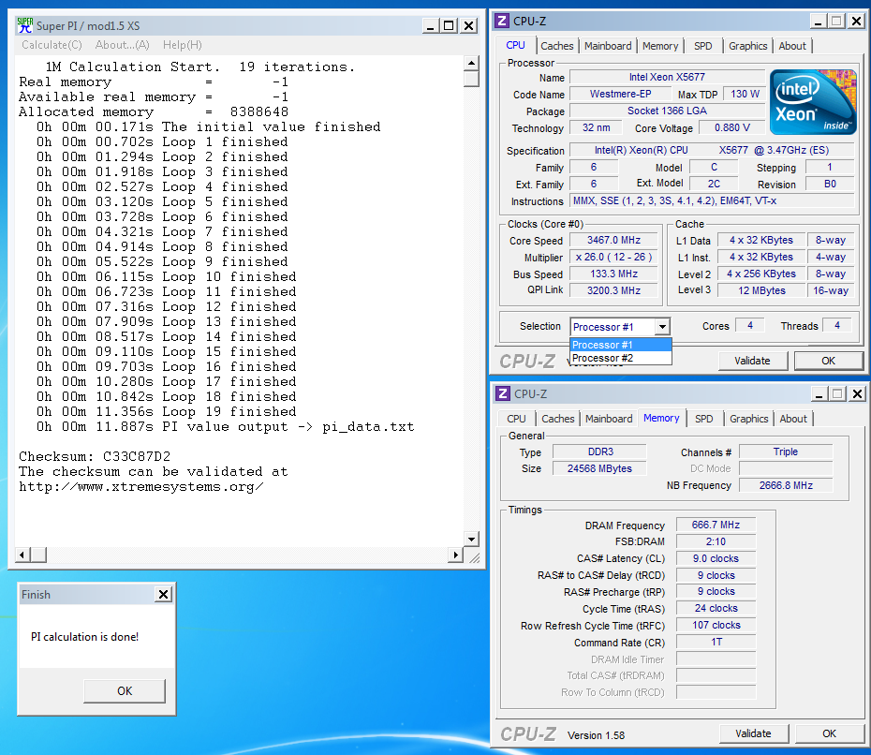This screenshot has width=871, height=755.
Task: Click OK in the lower CPU-Z window
Action: tap(829, 733)
